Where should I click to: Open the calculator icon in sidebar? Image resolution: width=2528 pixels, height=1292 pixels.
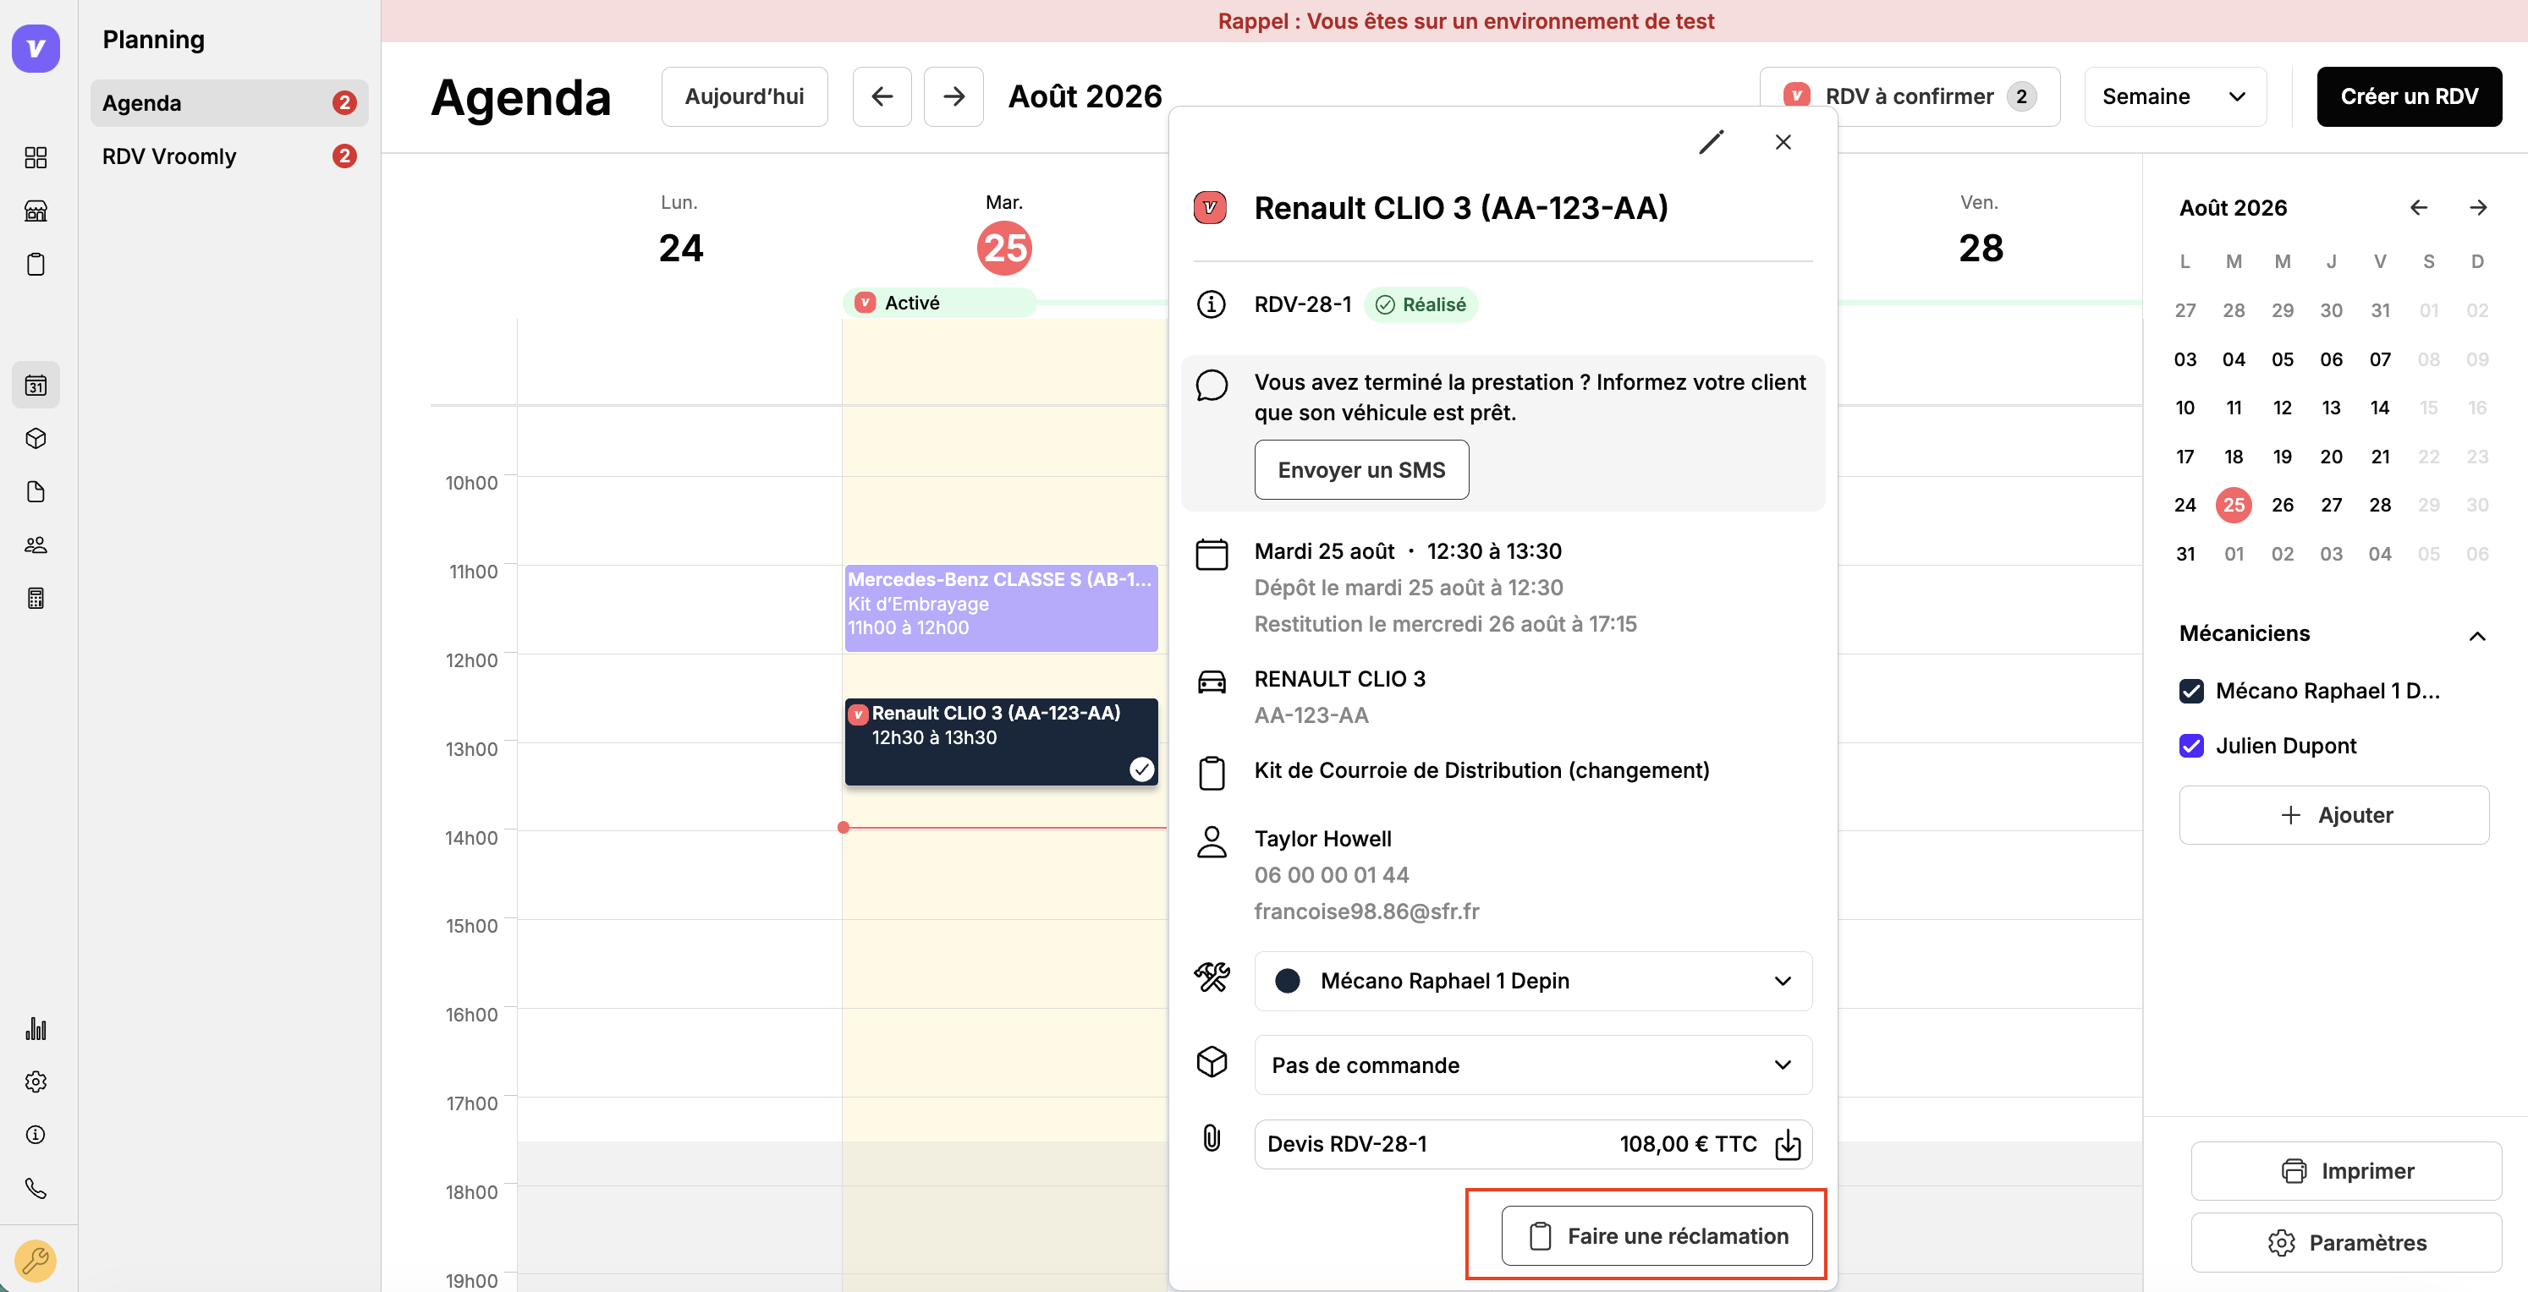pyautogui.click(x=36, y=599)
